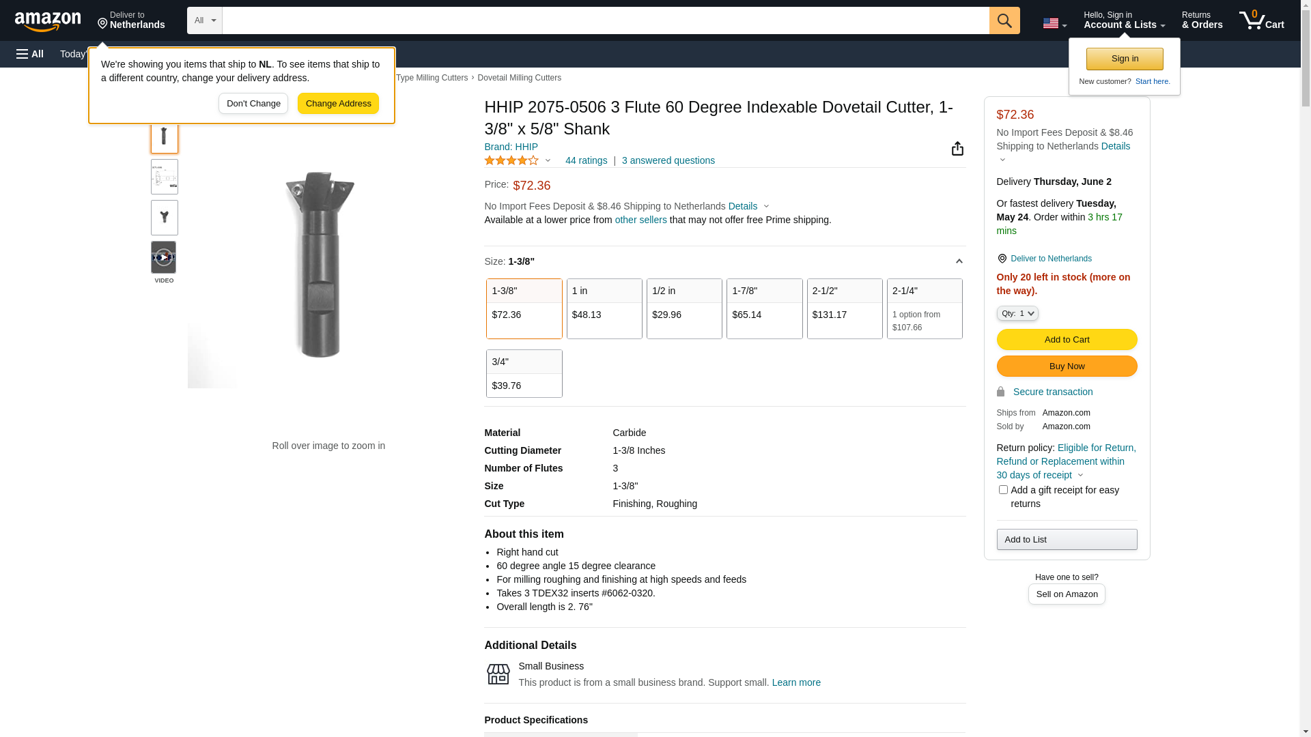The image size is (1311, 737).
Task: Check the gift receipt checkbox
Action: 1003,489
